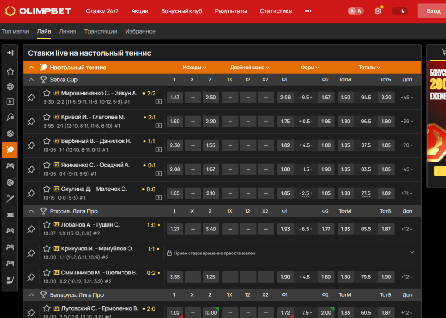Open video stream for Мирошниченко match
The image size is (446, 318).
pyautogui.click(x=159, y=101)
